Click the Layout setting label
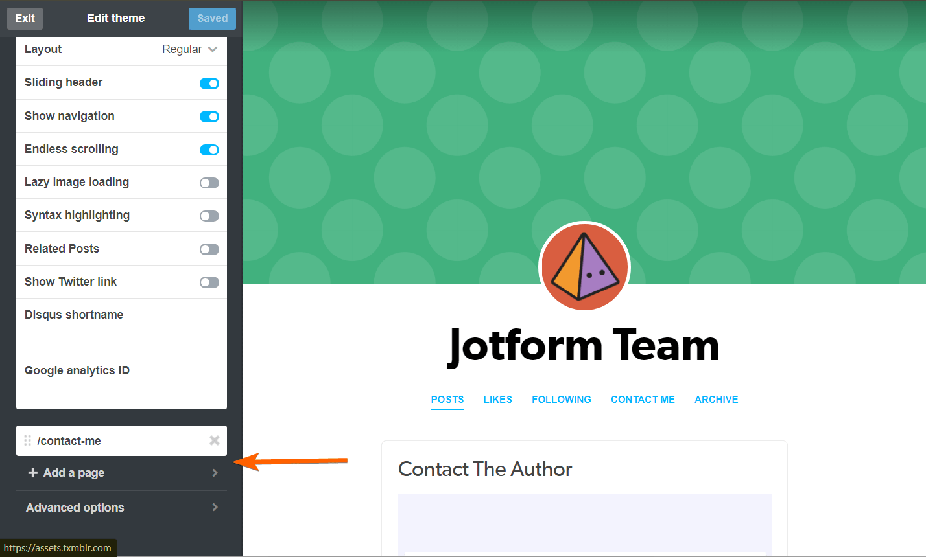Image resolution: width=926 pixels, height=557 pixels. (43, 49)
